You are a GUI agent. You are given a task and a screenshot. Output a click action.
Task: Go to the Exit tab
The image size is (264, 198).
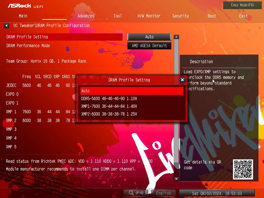(243, 16)
